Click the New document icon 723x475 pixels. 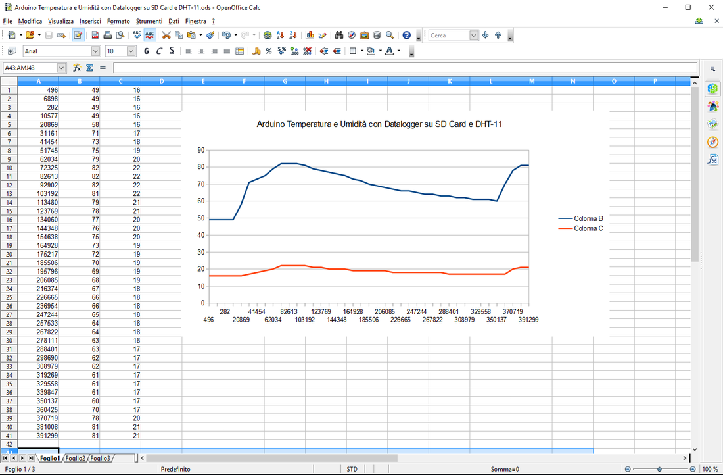12,35
